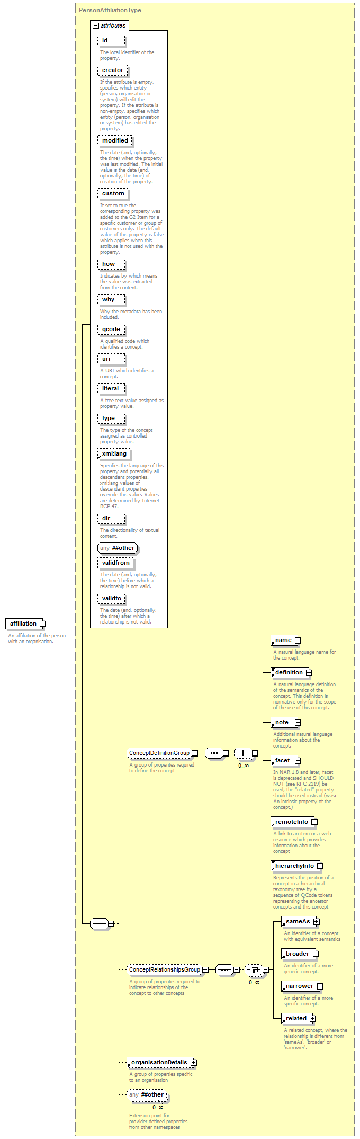Expand the facet element plus icon
This screenshot has width=360, height=1139.
tap(298, 761)
